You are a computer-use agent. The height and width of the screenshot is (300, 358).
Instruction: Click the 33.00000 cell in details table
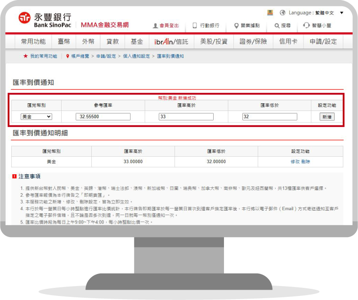coord(133,162)
